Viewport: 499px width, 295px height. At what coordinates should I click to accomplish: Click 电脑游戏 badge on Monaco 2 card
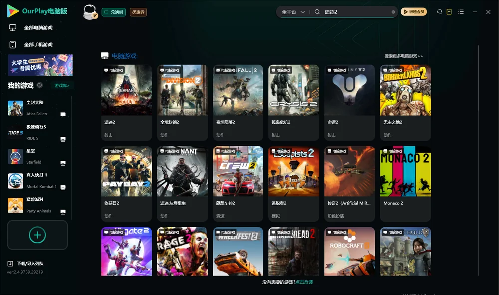[392, 151]
